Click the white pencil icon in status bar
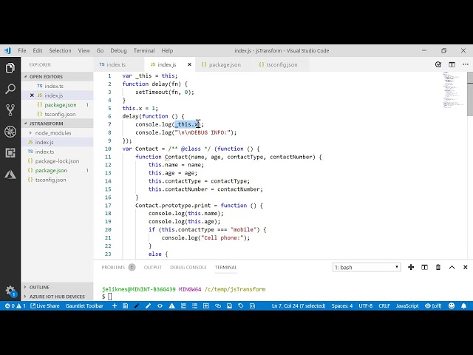The width and height of the screenshot is (473, 355). (x=148, y=305)
